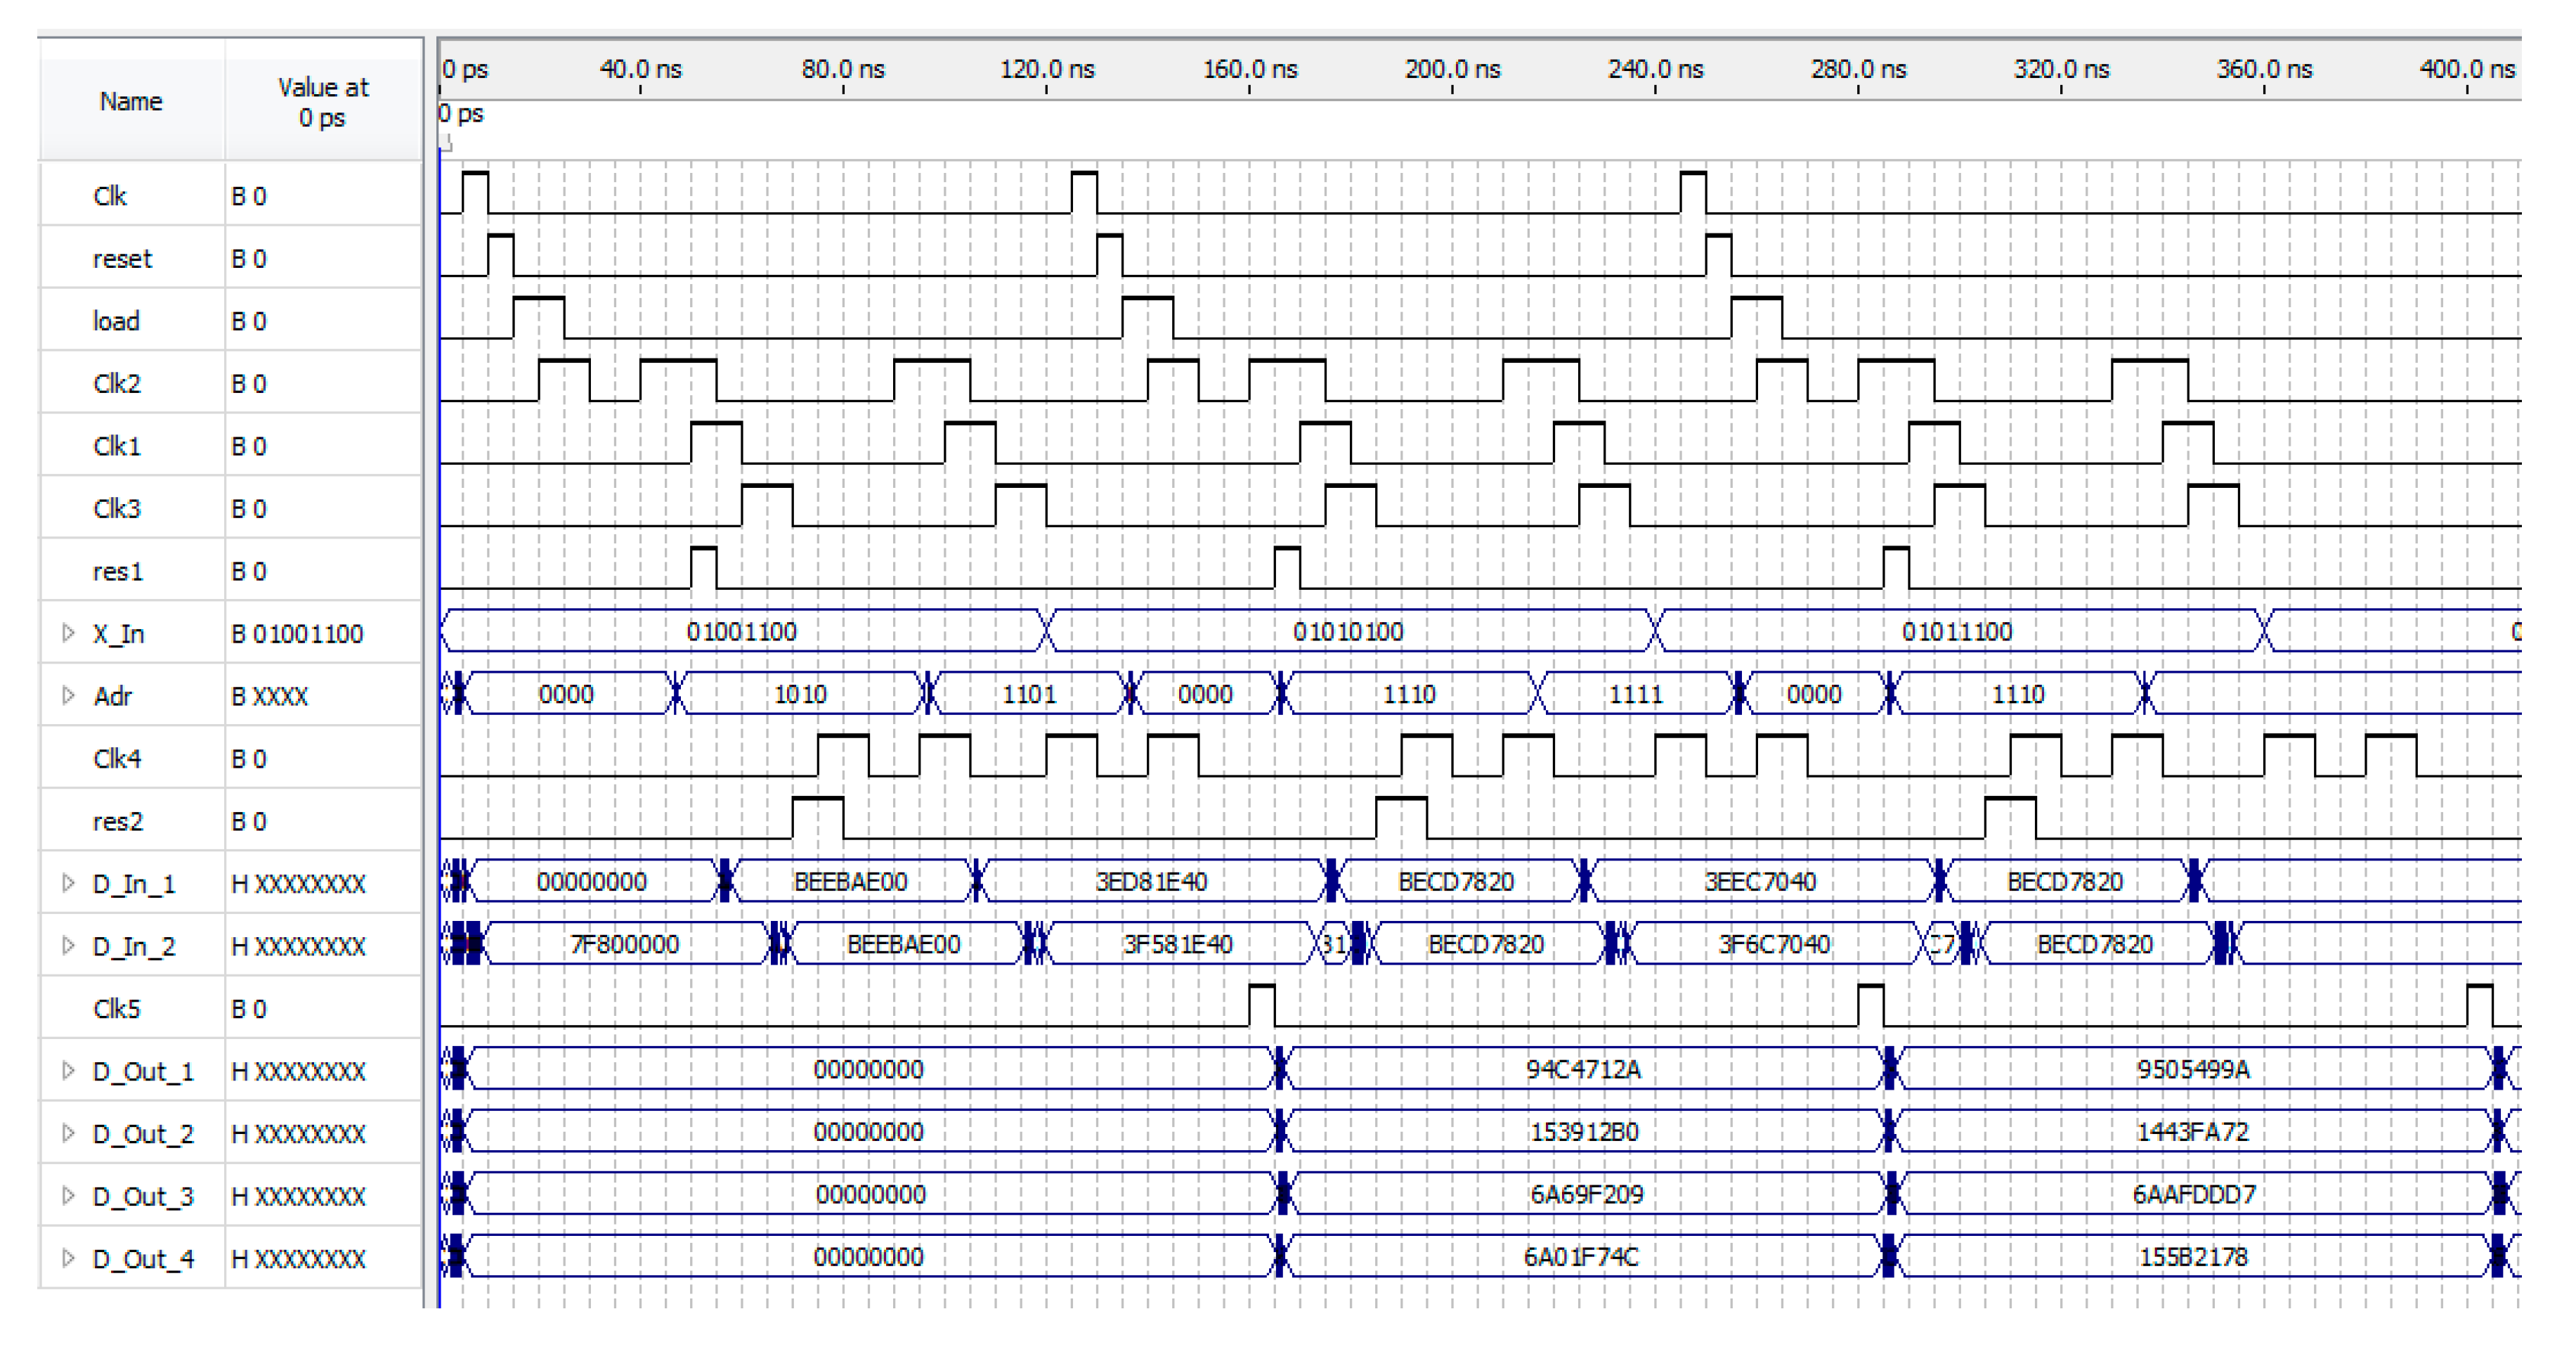Select the reset signal name

122,259
